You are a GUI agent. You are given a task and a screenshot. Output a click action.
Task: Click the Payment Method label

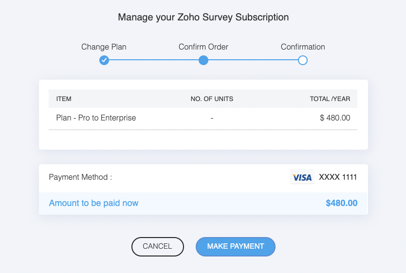point(80,177)
